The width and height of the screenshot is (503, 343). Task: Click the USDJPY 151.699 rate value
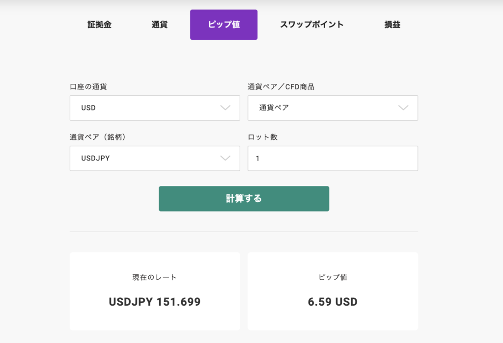pos(155,302)
